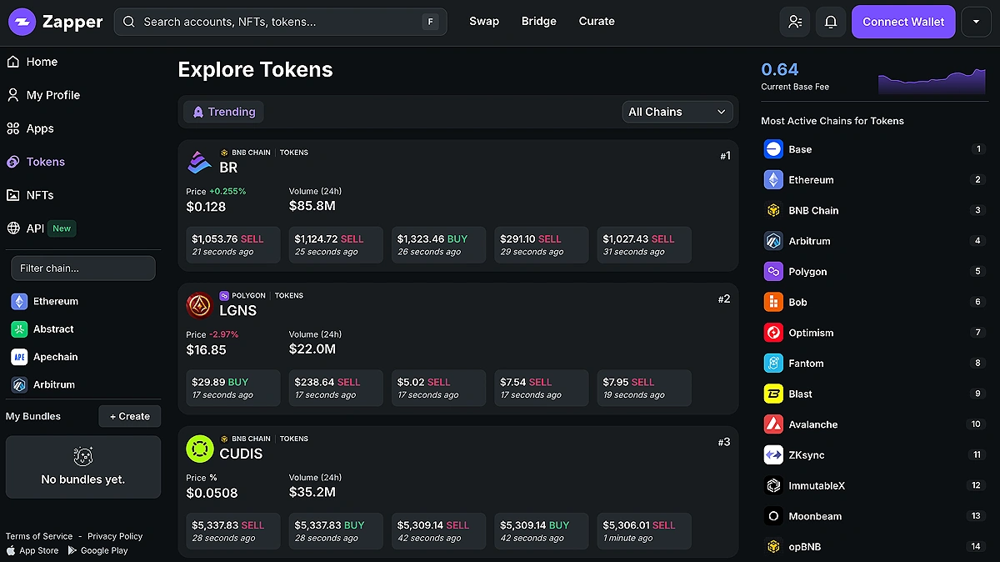
Task: Open the All Chains dropdown
Action: point(677,112)
